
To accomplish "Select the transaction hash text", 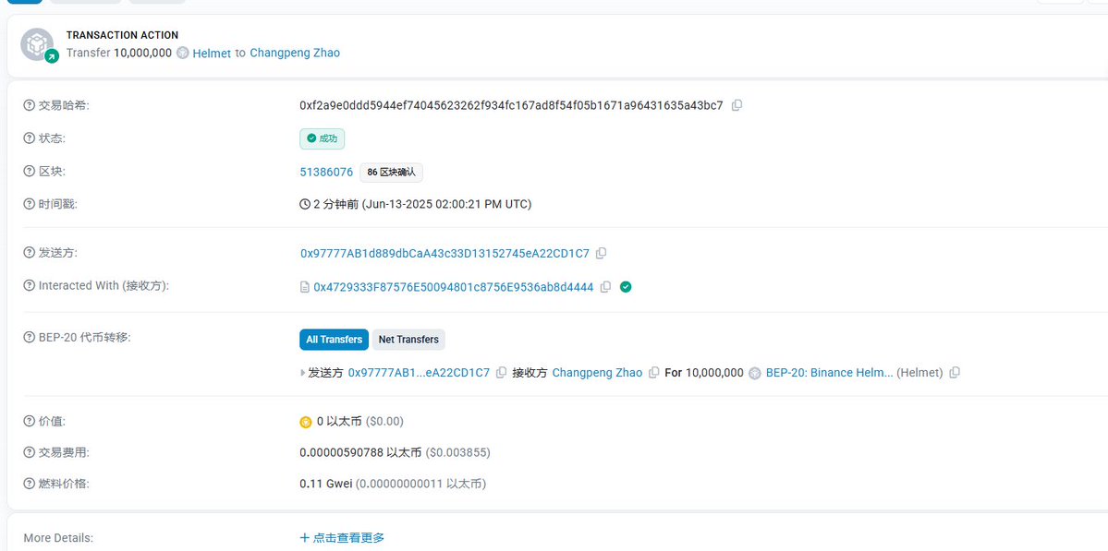I will pos(512,105).
